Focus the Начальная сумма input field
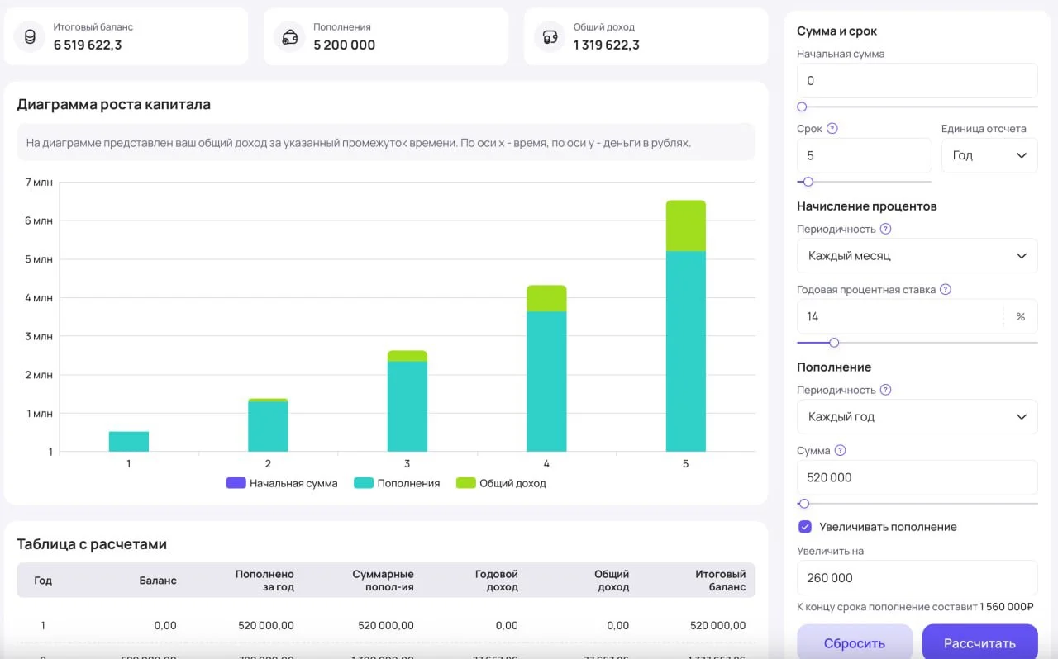This screenshot has width=1058, height=659. click(x=917, y=81)
